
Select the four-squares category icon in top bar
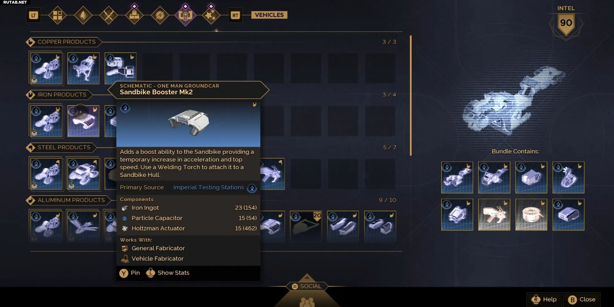point(57,15)
